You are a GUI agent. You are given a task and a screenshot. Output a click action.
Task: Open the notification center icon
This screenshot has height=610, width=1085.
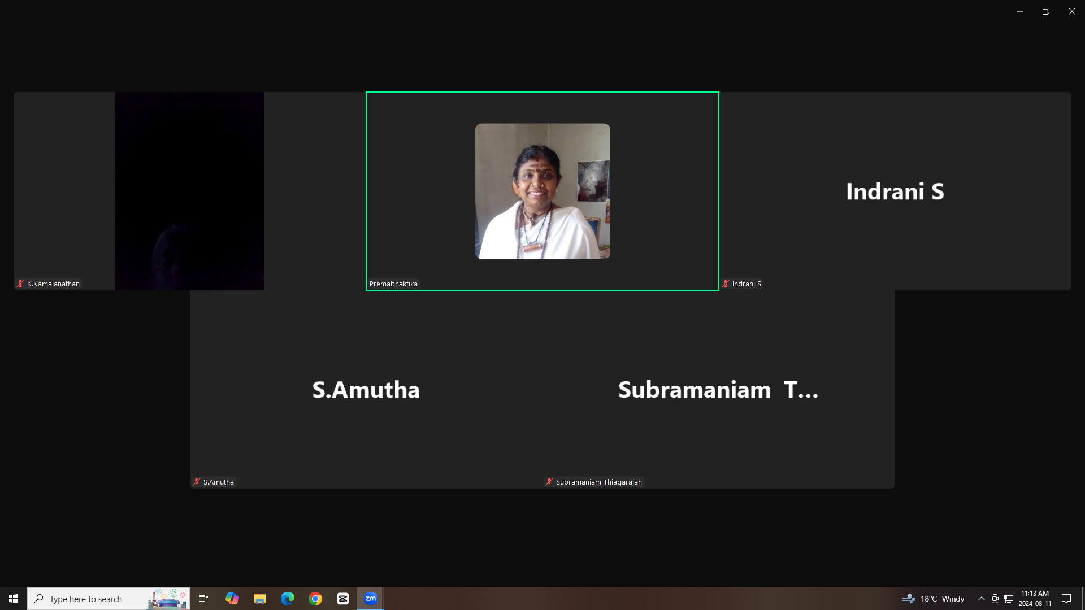click(1066, 599)
